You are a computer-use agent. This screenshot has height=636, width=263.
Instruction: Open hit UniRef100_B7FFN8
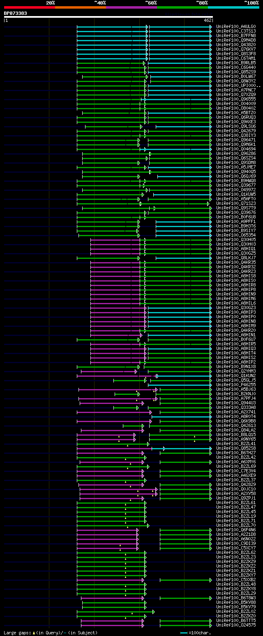(x=236, y=35)
